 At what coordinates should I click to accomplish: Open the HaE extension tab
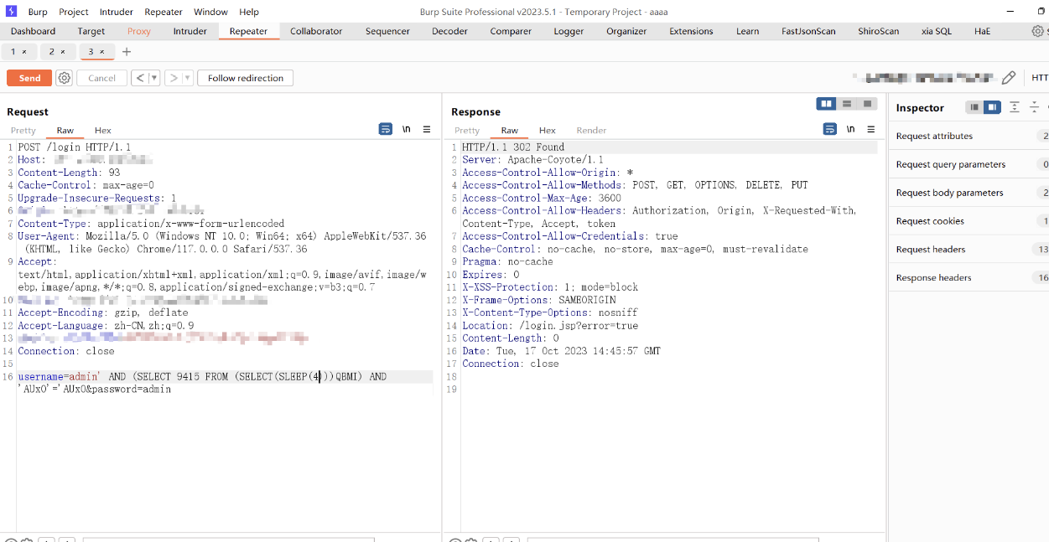pos(982,31)
